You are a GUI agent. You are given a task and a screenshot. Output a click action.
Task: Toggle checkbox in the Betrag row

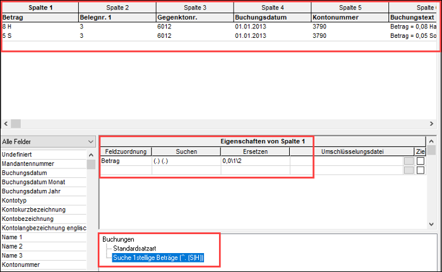[421, 161]
